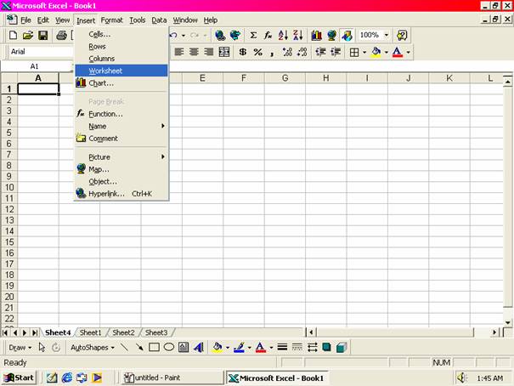Click the Insert WordArt icon
Image resolution: width=514 pixels, height=386 pixels.
tap(198, 347)
